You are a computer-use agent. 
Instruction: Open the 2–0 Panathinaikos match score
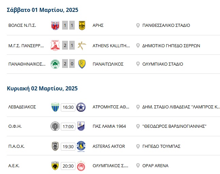pyautogui.click(x=68, y=64)
